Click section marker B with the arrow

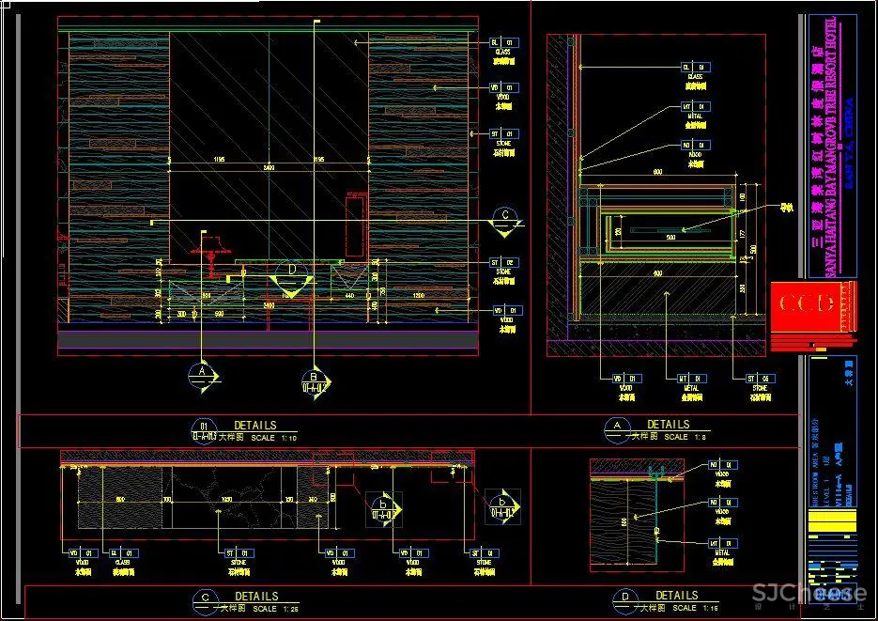[315, 380]
